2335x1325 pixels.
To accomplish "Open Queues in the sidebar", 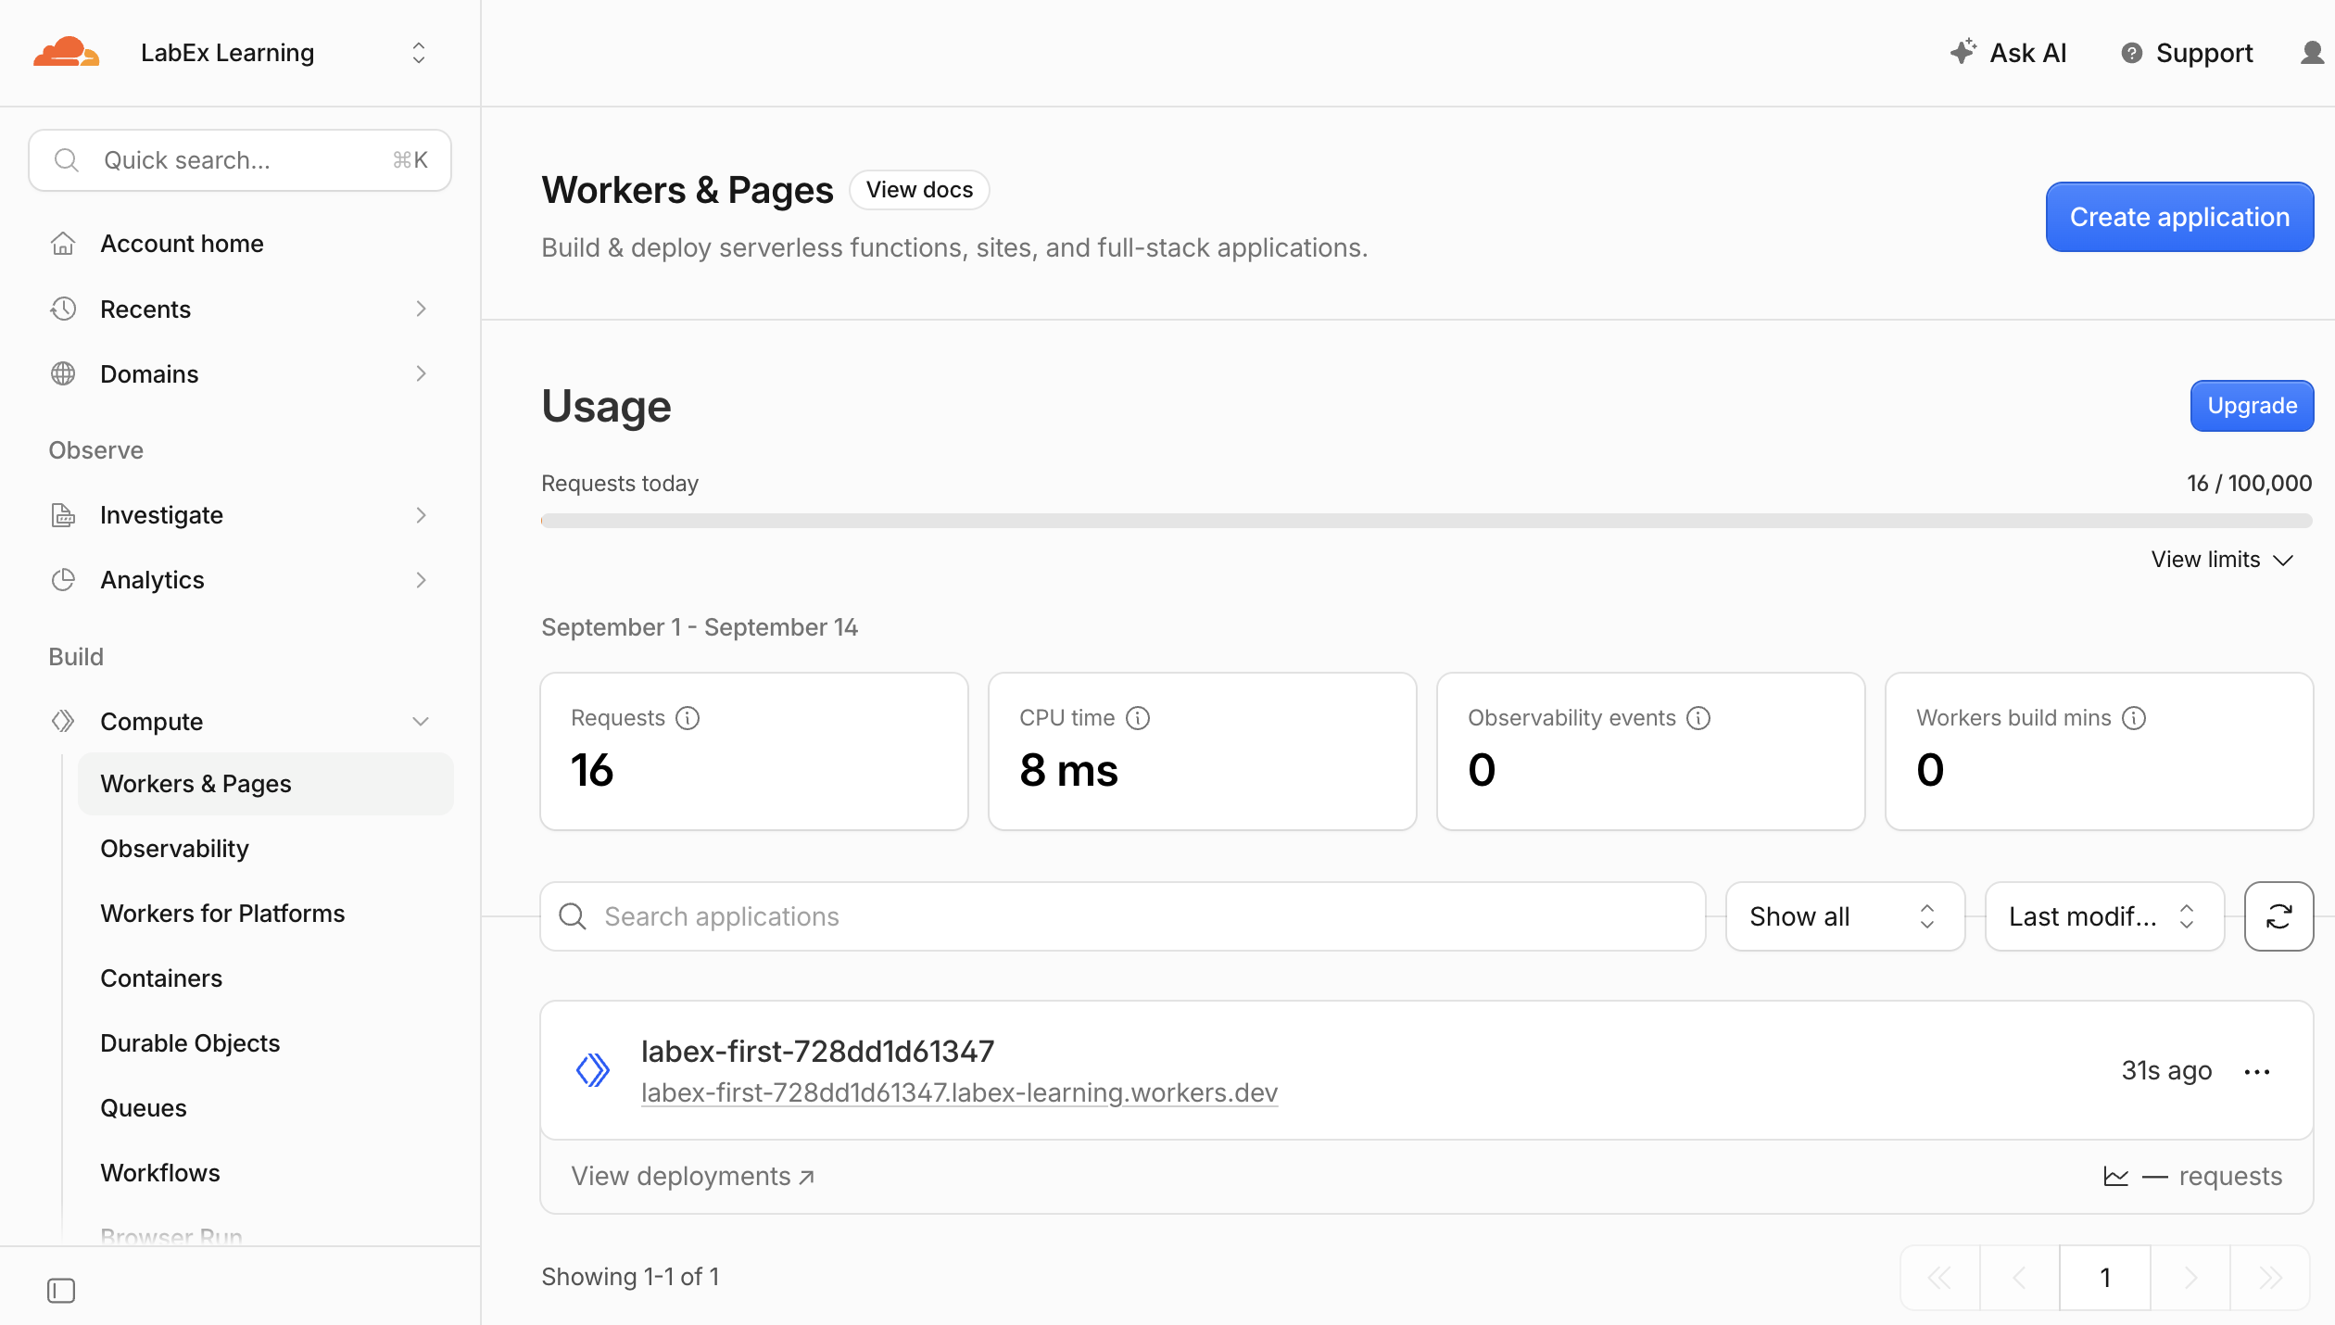I will (144, 1108).
